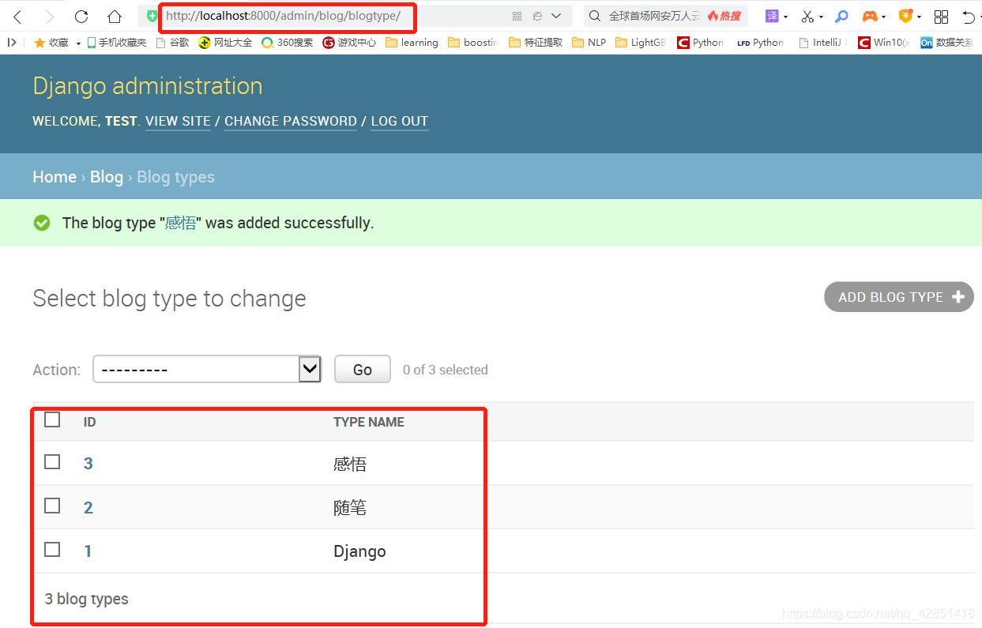Open the NLP bookmark folder
Viewport: 982px width, 628px height.
589,43
